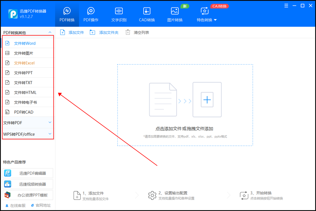This screenshot has width=316, height=211.
Task: Click the Word document icon
Action: (8, 43)
